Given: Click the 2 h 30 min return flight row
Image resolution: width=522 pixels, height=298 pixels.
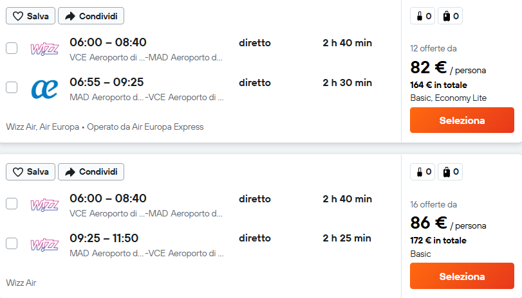Looking at the screenshot, I should click(x=200, y=89).
